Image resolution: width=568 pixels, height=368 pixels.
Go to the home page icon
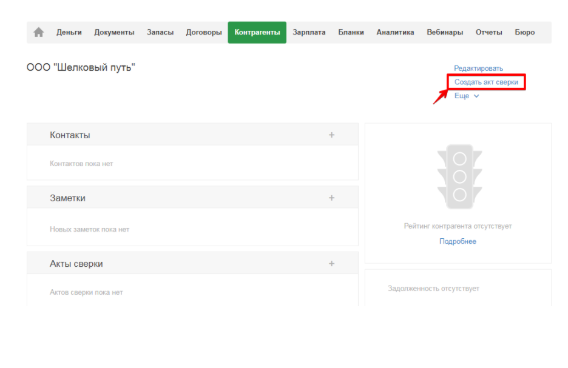coord(38,33)
